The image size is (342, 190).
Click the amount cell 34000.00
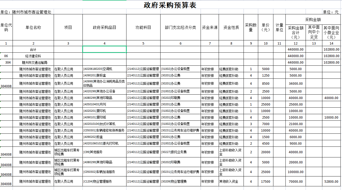click(x=296, y=83)
